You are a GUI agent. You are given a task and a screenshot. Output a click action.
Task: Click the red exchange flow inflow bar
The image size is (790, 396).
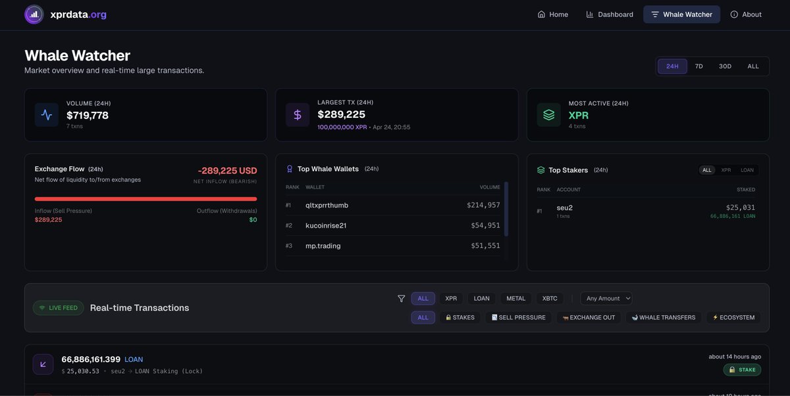coord(145,199)
